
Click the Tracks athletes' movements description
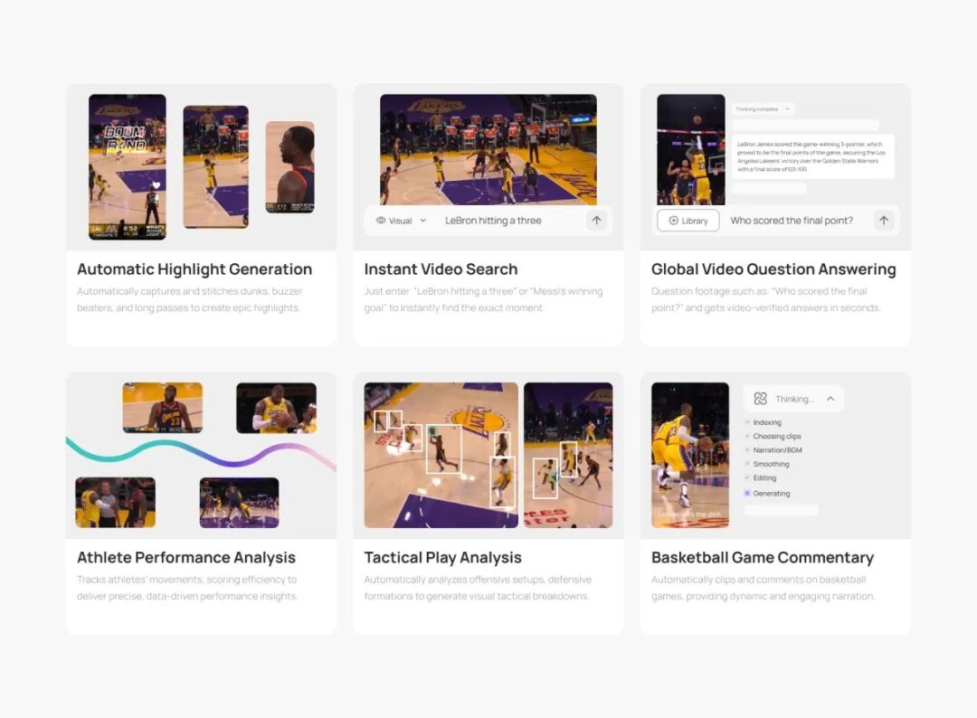pos(187,588)
